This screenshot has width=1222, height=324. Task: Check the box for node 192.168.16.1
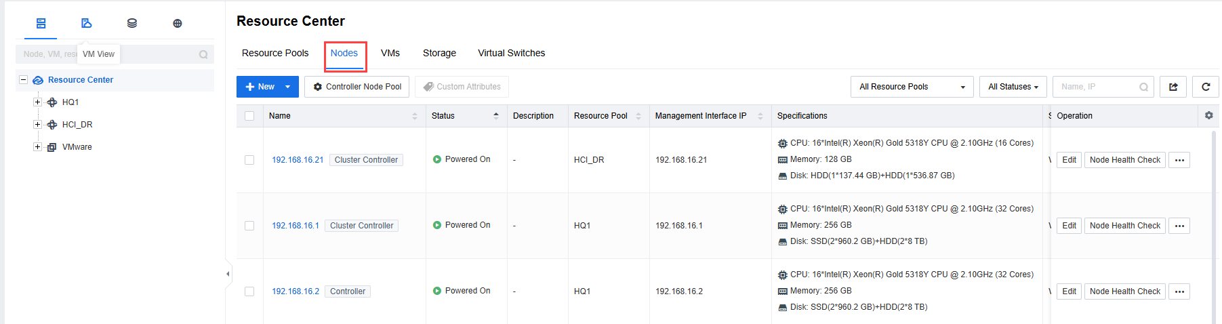click(249, 226)
